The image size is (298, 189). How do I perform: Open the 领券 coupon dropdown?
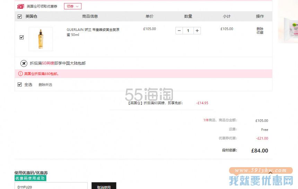73,6
